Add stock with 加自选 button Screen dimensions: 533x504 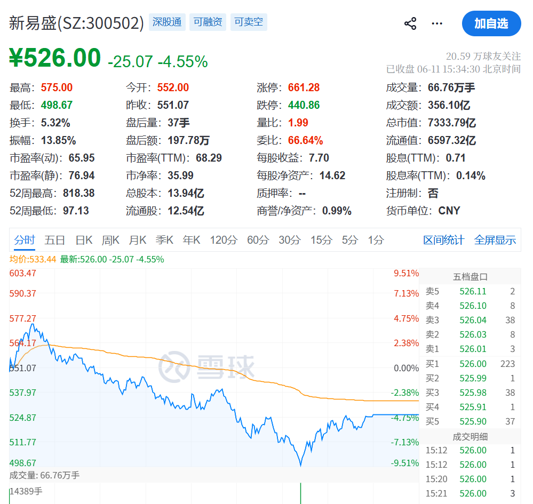491,23
